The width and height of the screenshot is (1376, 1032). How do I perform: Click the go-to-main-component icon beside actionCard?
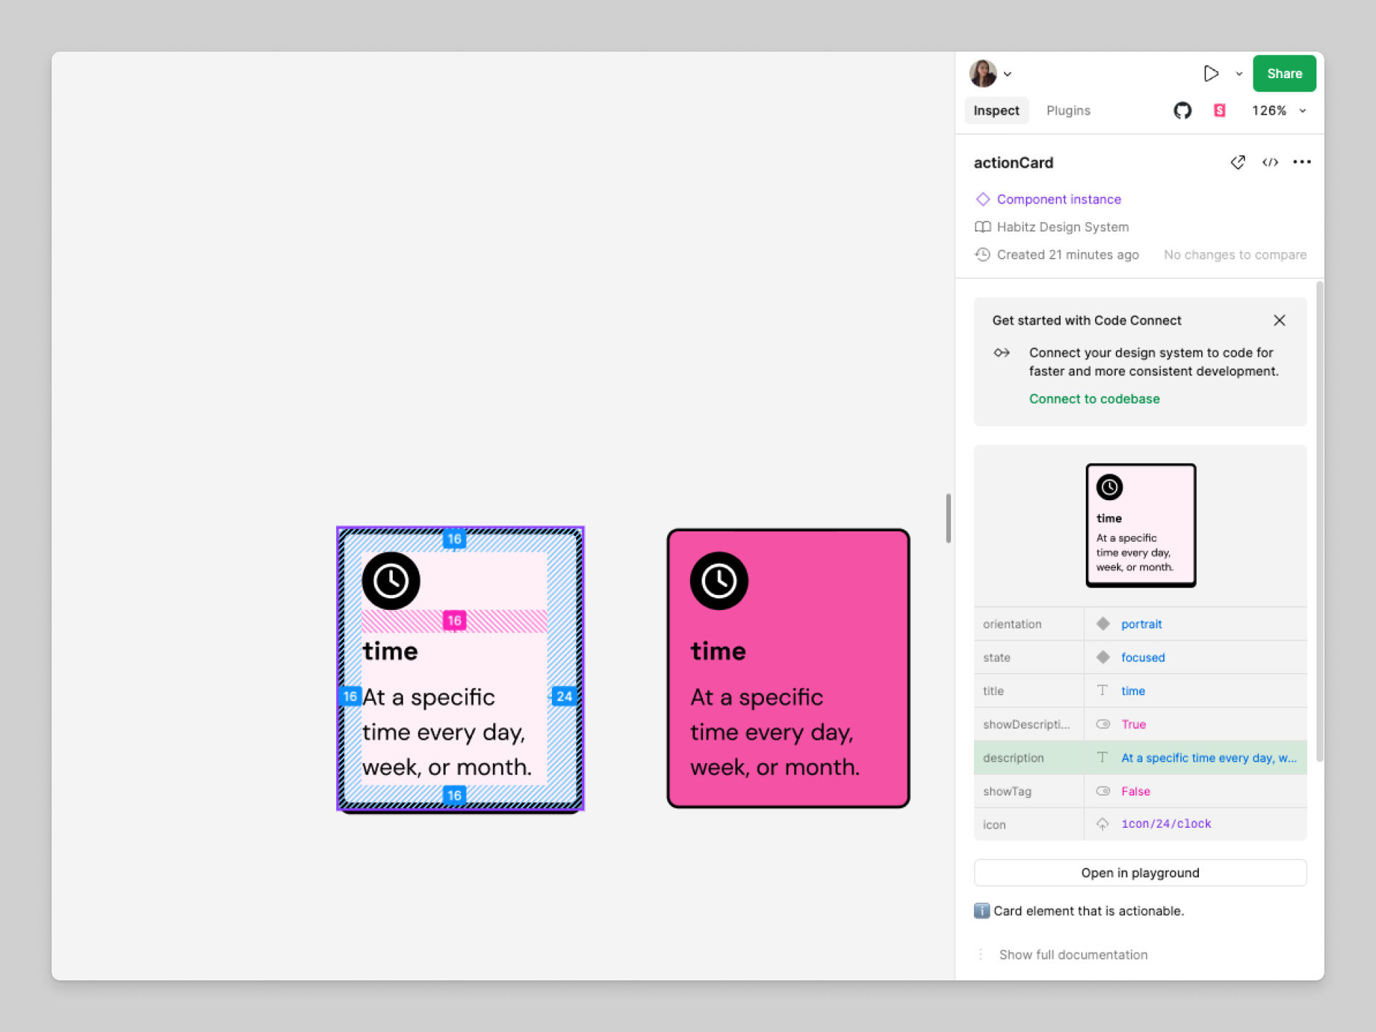pos(1238,163)
